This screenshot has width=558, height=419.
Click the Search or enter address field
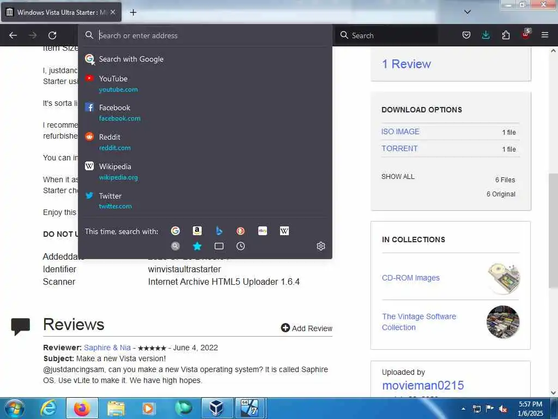(205, 35)
